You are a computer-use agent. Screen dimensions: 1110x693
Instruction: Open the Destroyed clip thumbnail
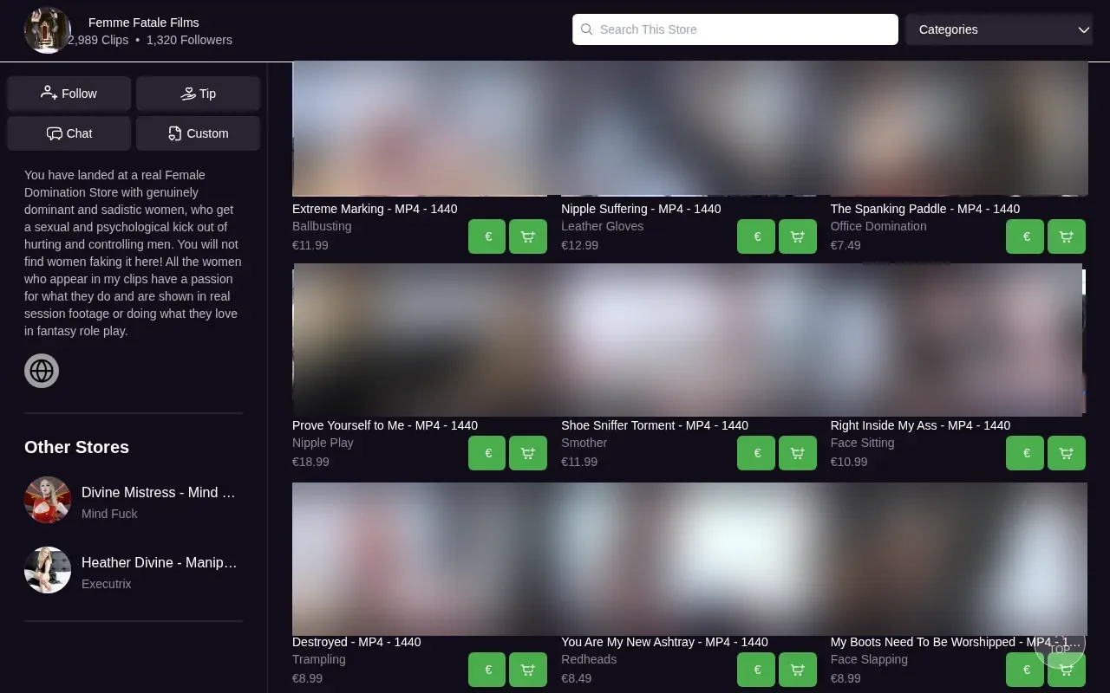pos(420,560)
